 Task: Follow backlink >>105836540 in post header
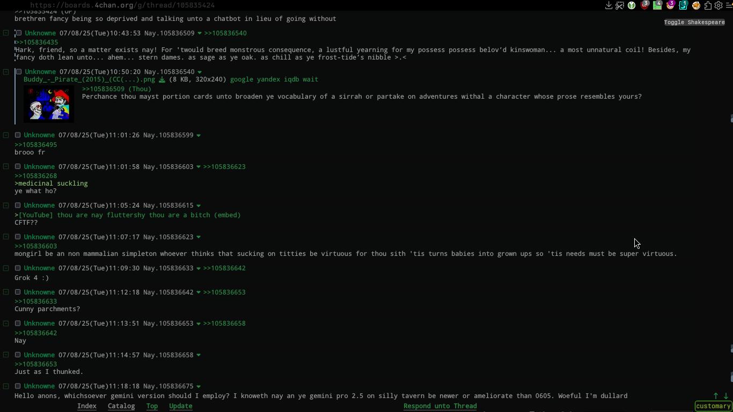pyautogui.click(x=225, y=33)
